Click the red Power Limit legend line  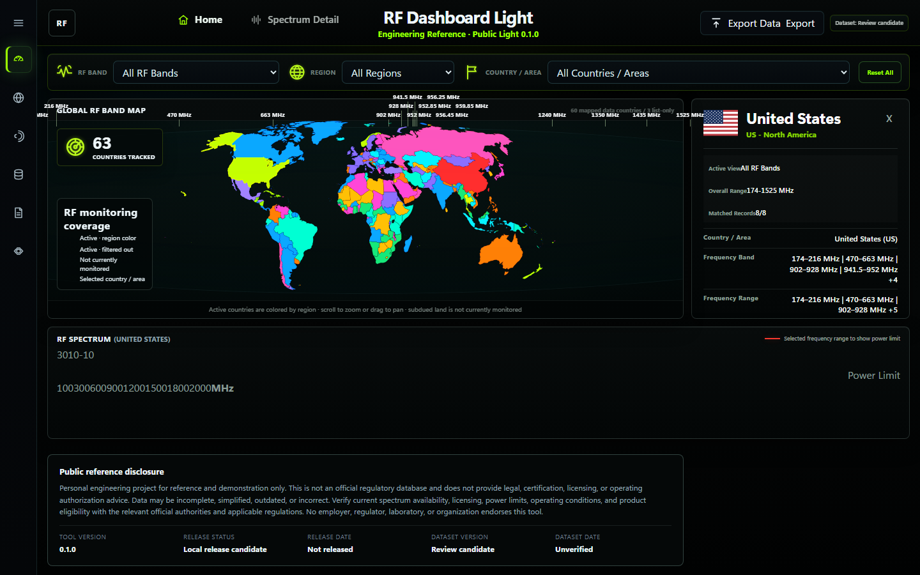772,339
